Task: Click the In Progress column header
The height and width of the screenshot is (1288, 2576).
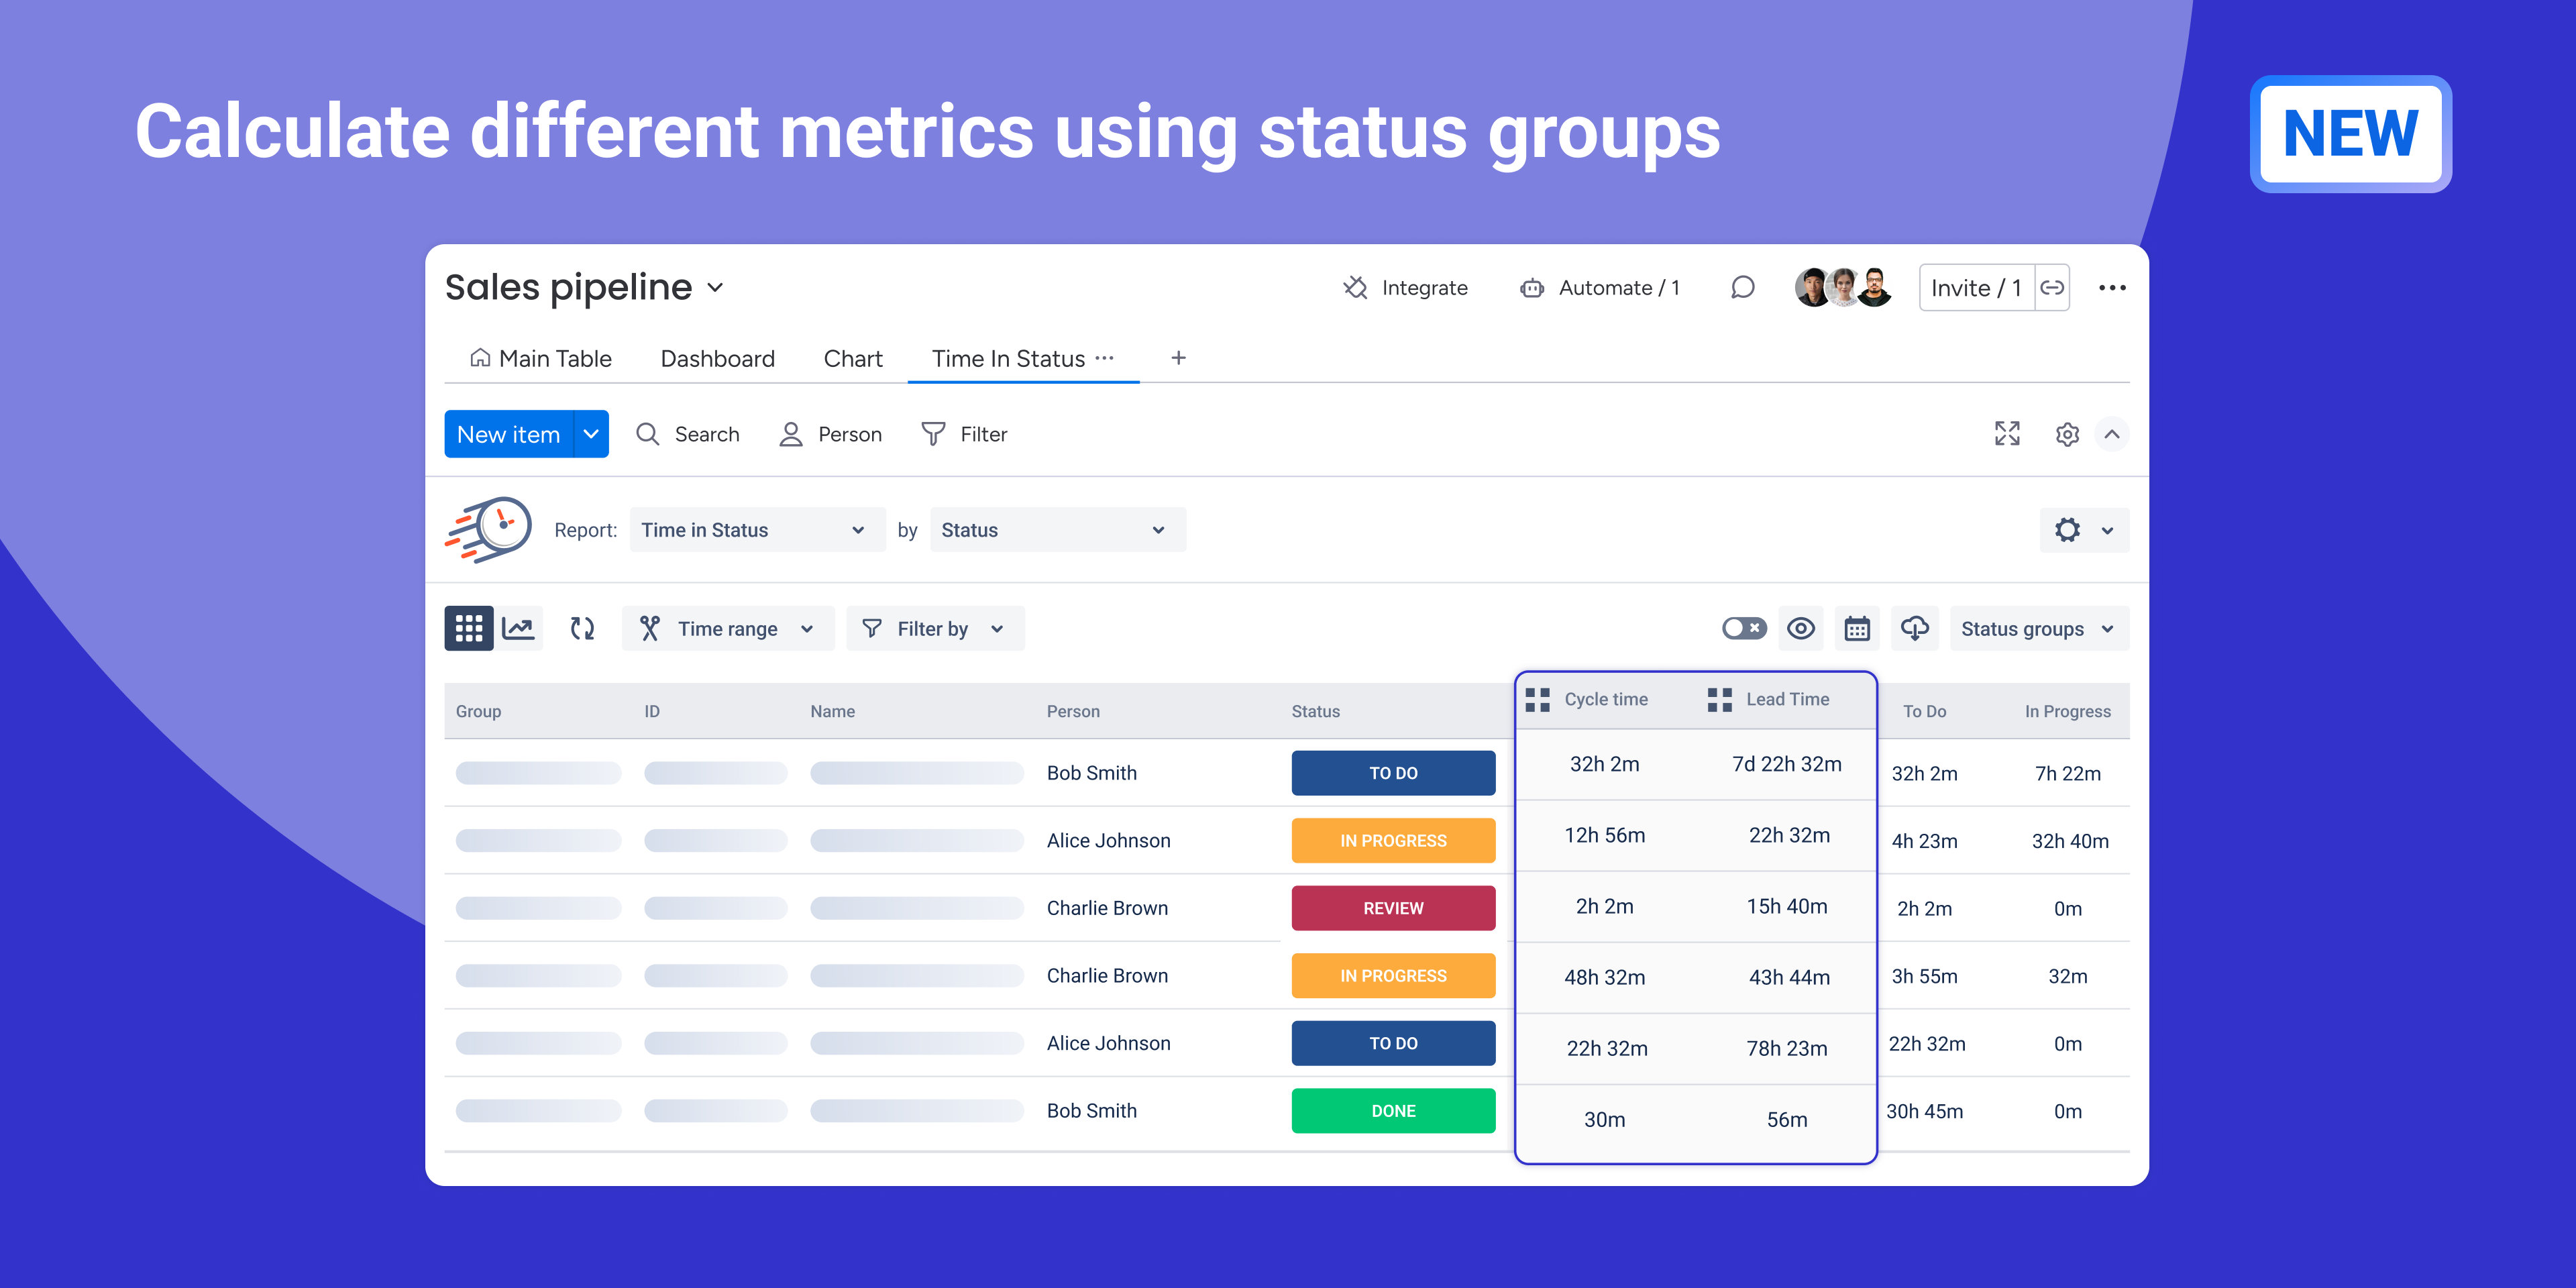Action: (x=2067, y=711)
